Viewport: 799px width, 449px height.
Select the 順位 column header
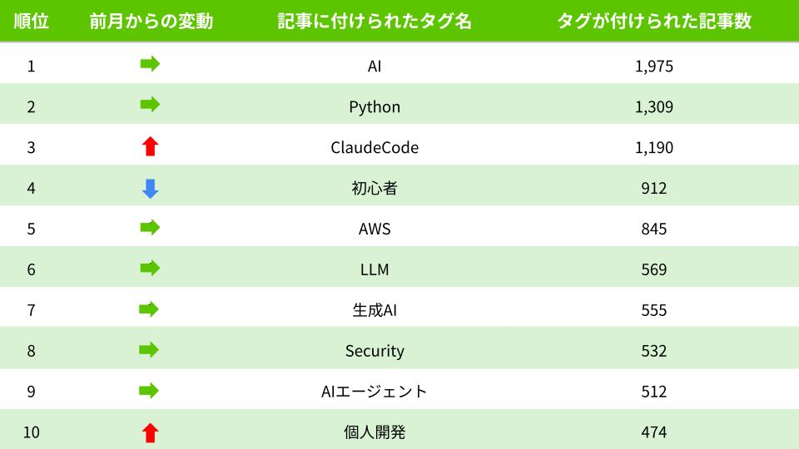pyautogui.click(x=32, y=22)
